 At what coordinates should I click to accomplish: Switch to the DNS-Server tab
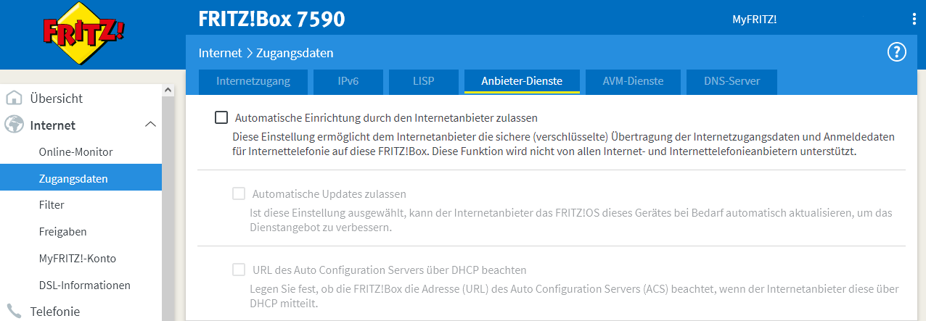[x=732, y=81]
